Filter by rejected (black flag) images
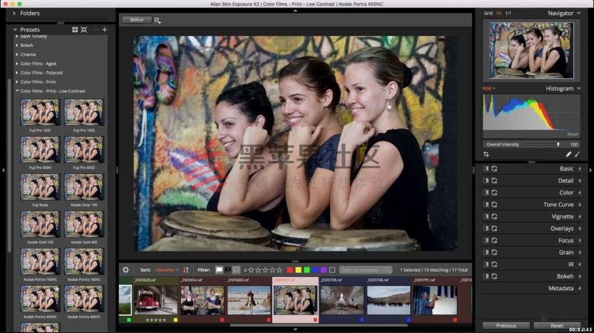 point(227,270)
